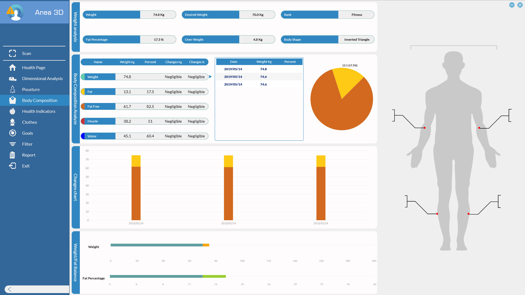
Task: Click the Goals target icon
Action: (x=12, y=133)
